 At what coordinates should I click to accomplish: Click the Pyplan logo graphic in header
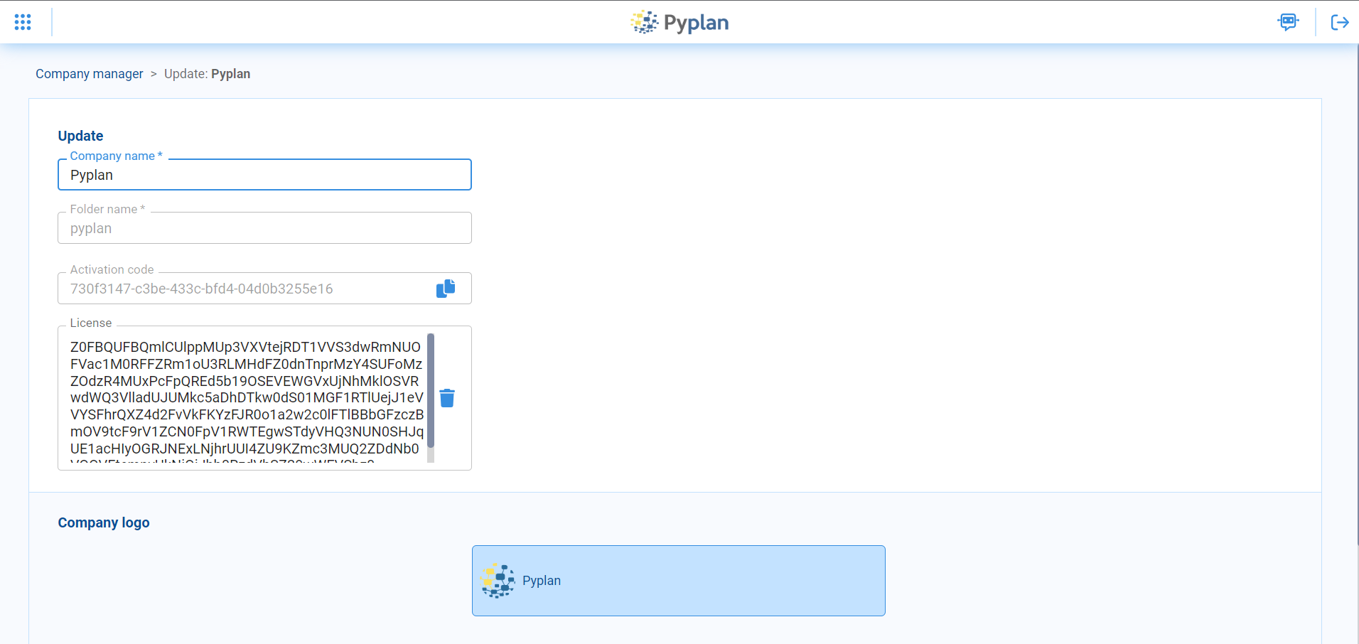click(644, 22)
